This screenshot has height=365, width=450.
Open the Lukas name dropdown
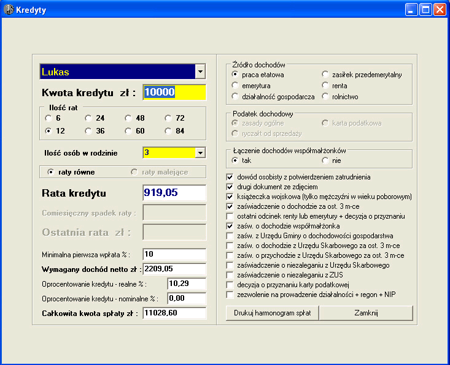[x=200, y=72]
